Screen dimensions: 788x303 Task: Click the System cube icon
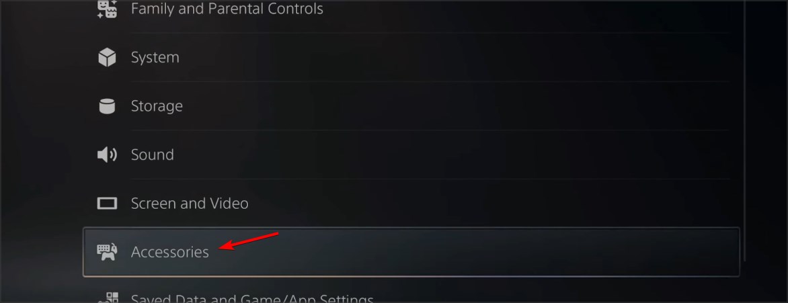(106, 57)
